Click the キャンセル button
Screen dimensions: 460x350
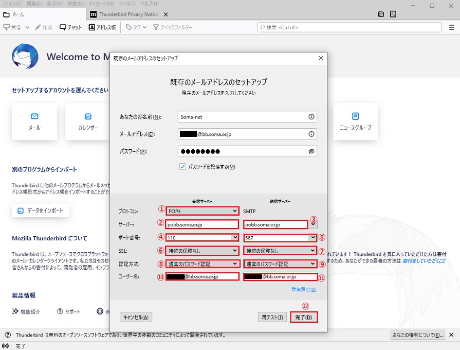coord(136,317)
